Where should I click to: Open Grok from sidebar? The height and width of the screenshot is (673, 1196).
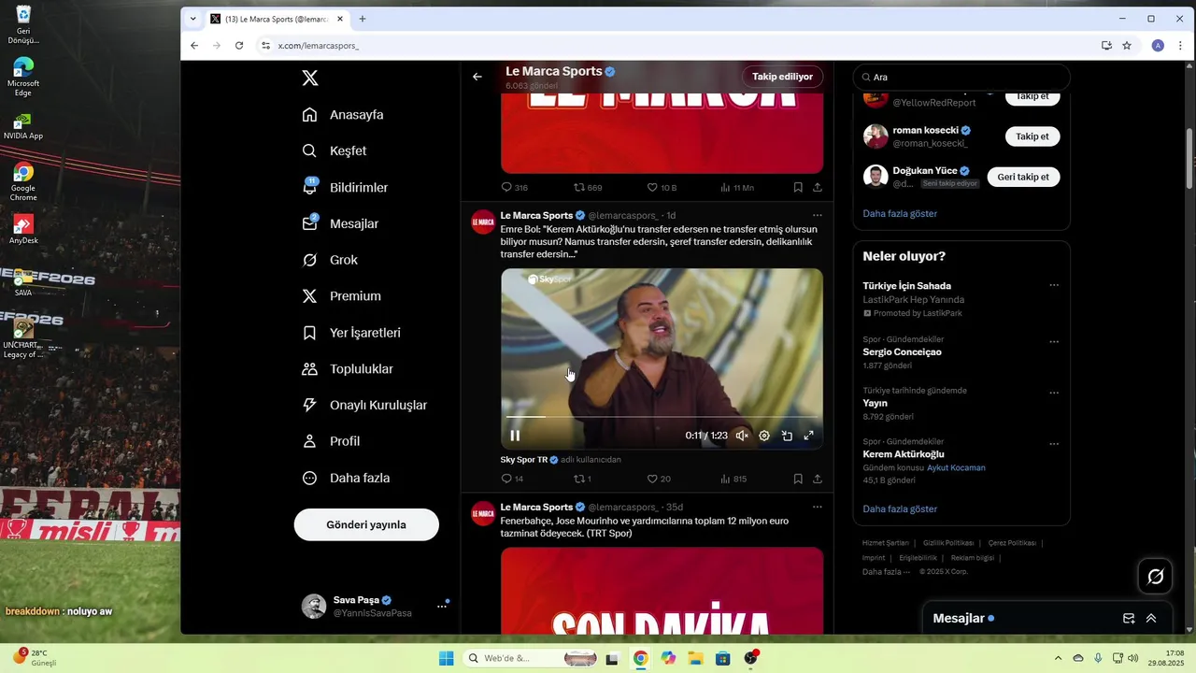(330, 260)
